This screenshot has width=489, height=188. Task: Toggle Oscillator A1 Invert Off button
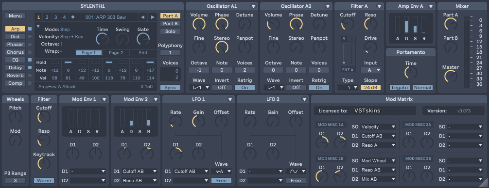coord(222,88)
